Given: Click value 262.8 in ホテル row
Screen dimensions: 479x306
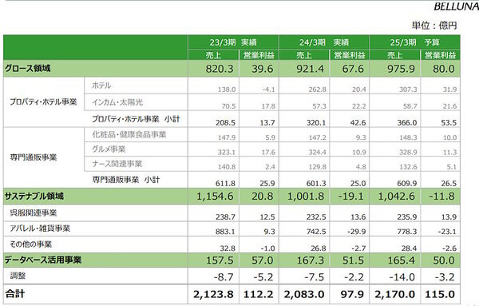Looking at the screenshot, I should click(317, 89).
